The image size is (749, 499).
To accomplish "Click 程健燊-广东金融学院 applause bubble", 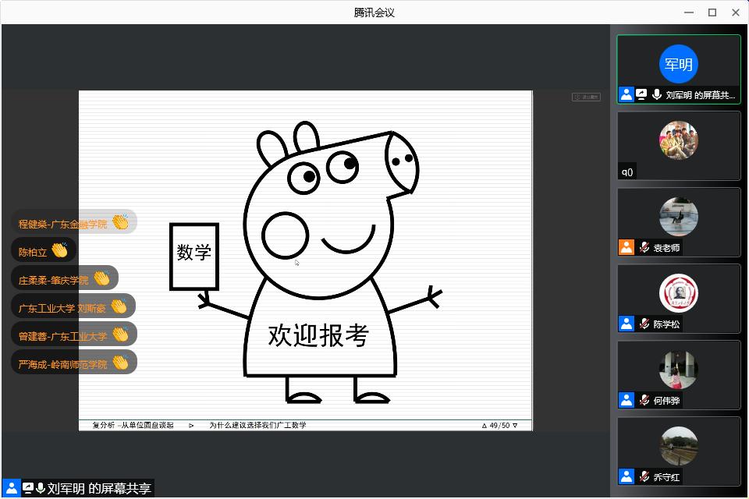I will coord(73,223).
